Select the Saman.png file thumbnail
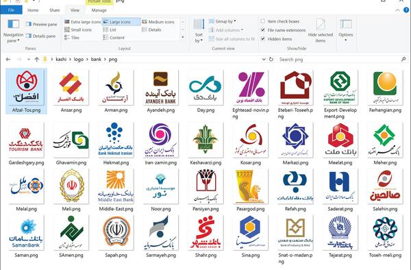 26,232
